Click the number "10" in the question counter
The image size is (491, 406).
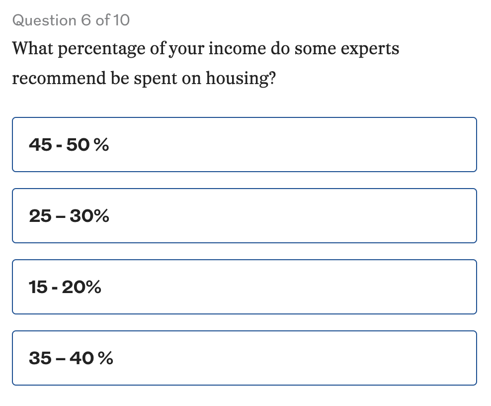click(x=121, y=20)
